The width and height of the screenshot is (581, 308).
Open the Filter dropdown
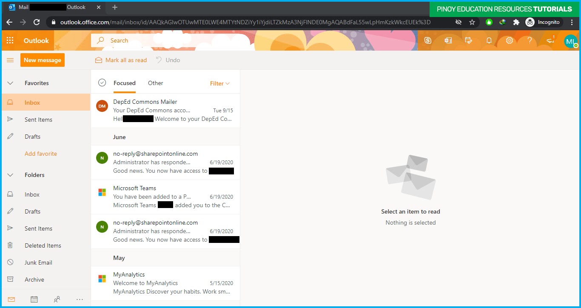click(220, 83)
